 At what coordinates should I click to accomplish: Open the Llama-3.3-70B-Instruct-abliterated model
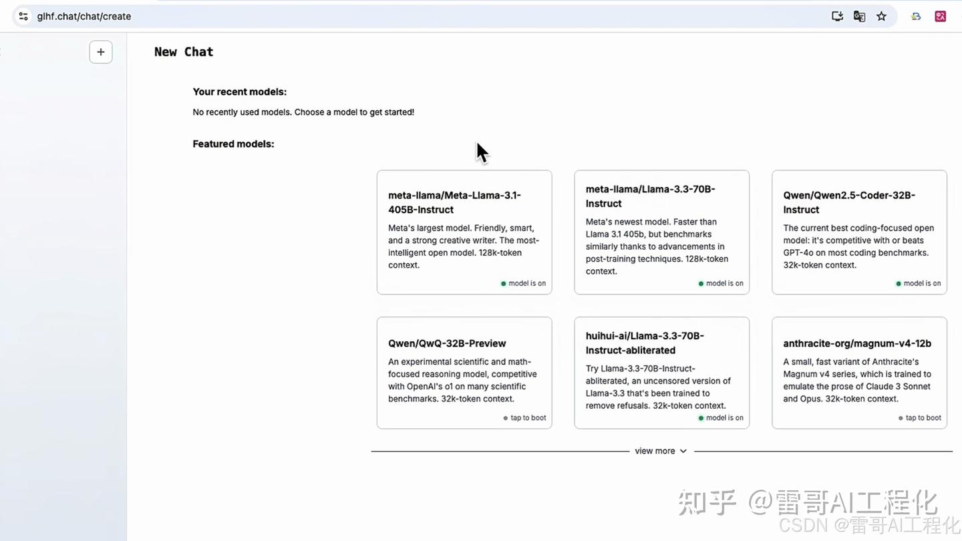661,373
